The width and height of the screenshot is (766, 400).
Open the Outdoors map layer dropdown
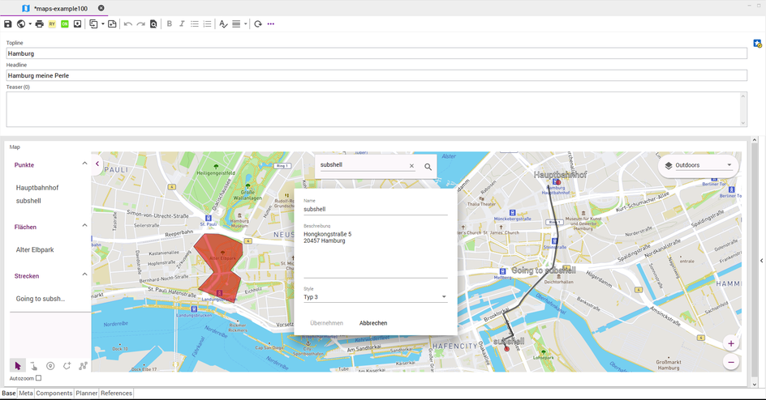pos(699,165)
